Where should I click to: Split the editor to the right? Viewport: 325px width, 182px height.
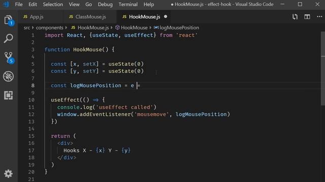tap(307, 17)
